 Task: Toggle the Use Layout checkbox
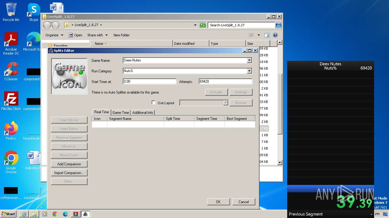[153, 103]
